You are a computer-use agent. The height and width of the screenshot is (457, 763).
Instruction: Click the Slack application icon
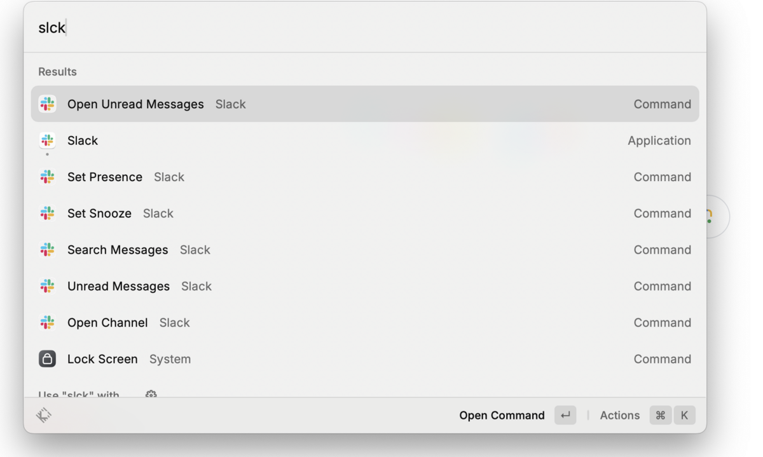click(x=47, y=140)
